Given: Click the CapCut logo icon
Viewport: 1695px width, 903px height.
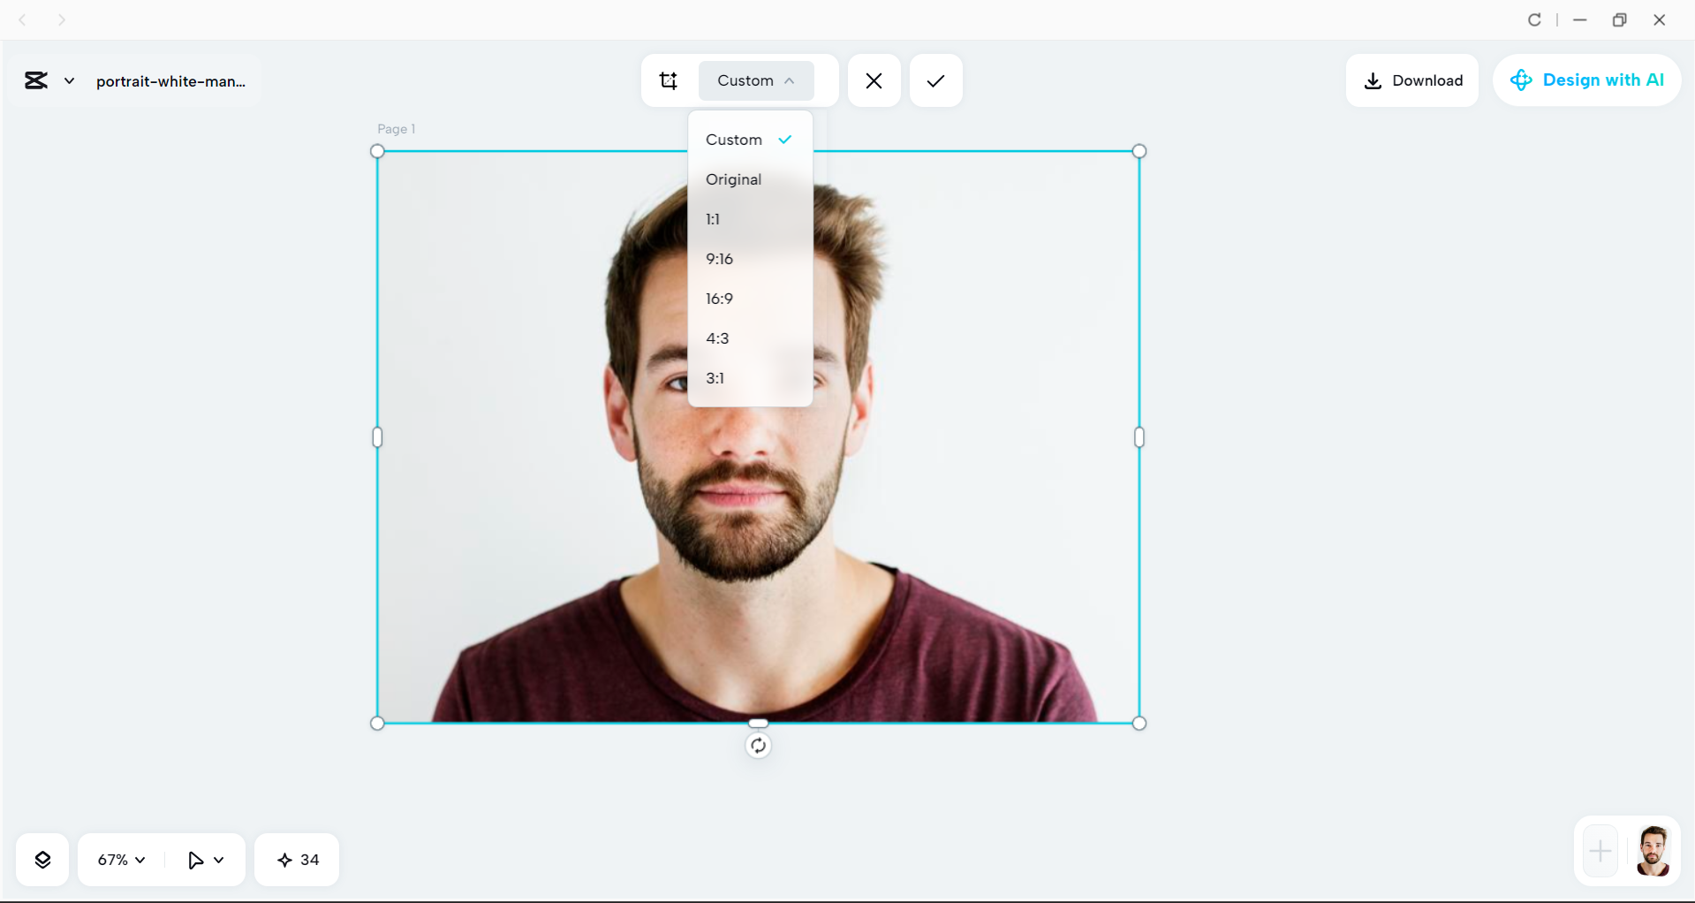Looking at the screenshot, I should 35,80.
